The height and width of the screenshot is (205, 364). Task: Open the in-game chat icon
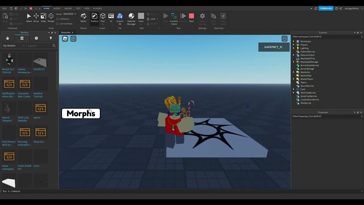(x=73, y=39)
